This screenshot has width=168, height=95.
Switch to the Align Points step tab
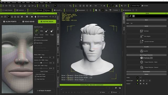(10, 22)
